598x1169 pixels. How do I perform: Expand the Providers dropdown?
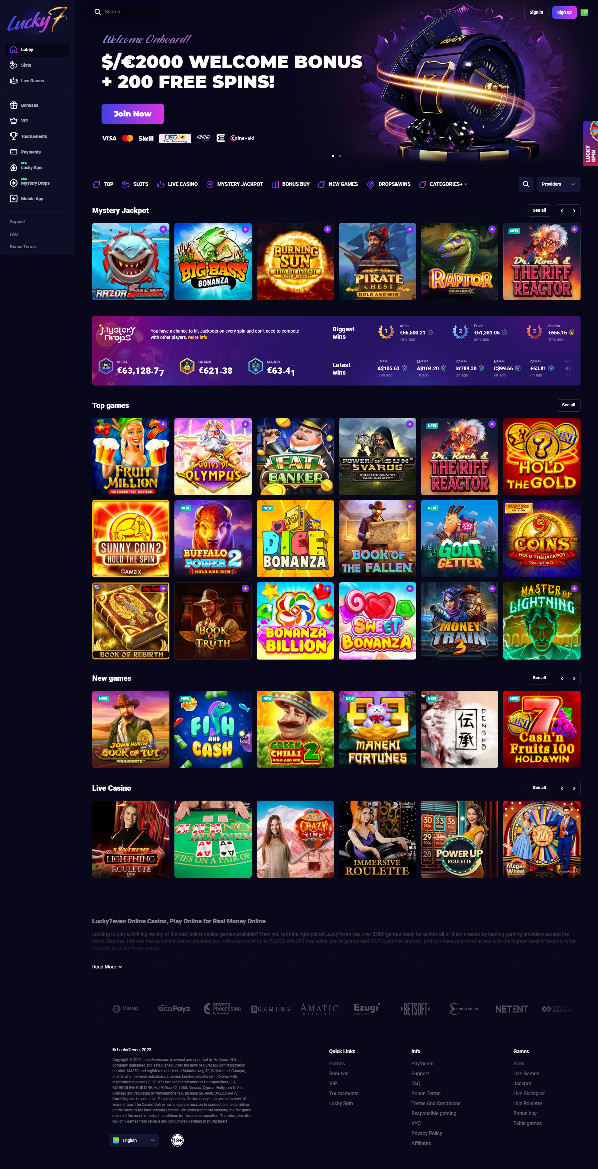pos(558,184)
